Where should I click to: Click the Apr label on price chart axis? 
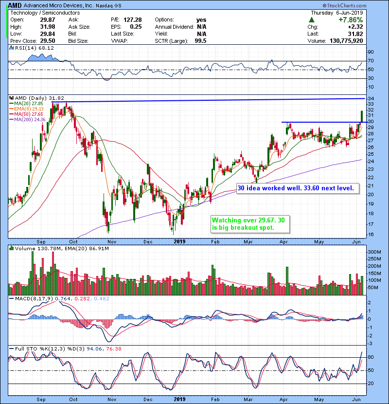[x=283, y=242]
